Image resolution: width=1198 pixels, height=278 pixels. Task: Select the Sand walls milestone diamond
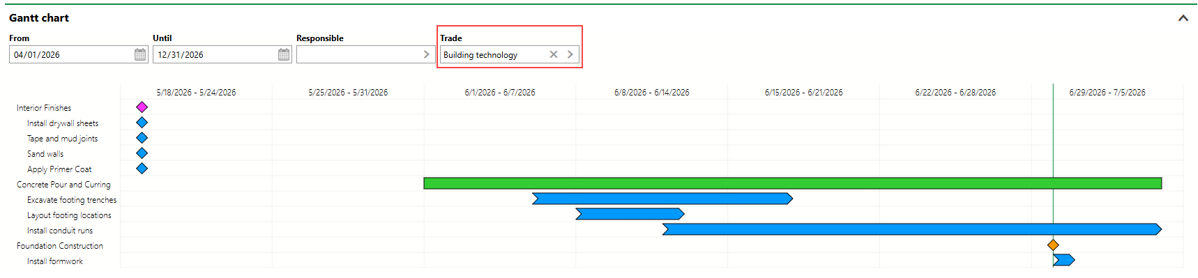142,153
